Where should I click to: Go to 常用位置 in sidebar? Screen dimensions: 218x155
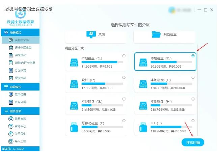pos(20,95)
